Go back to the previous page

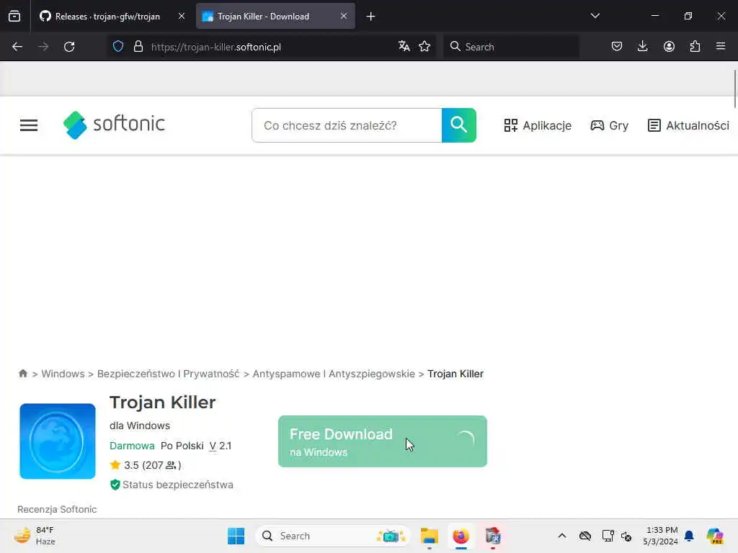pos(17,47)
